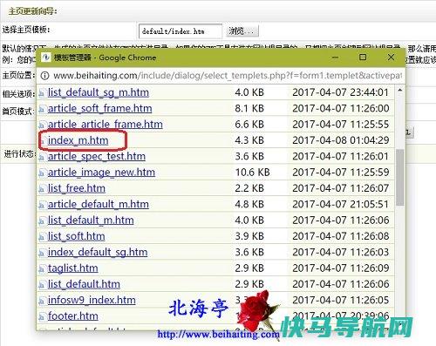
Task: Click file icon beside list_free.htm
Action: [42, 189]
